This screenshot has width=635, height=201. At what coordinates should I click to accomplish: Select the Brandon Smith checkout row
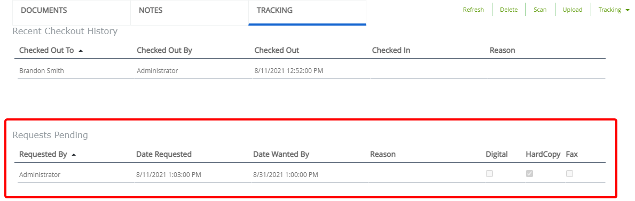[311, 71]
